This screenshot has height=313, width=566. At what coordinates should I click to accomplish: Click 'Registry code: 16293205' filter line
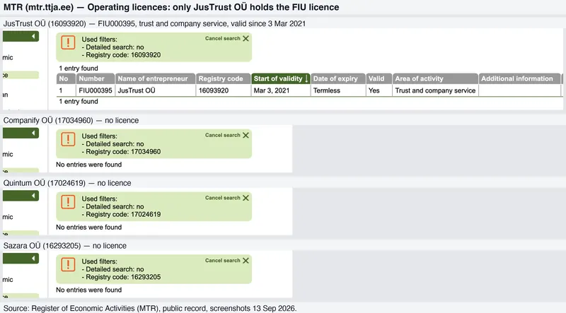(121, 277)
